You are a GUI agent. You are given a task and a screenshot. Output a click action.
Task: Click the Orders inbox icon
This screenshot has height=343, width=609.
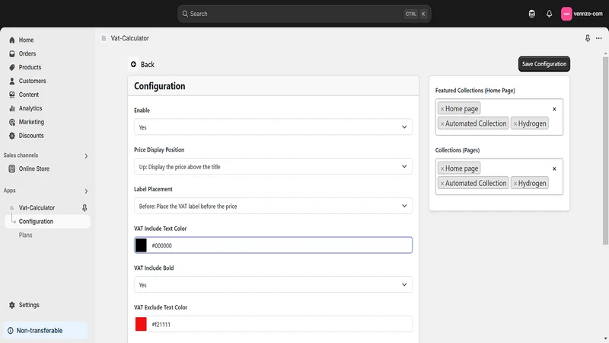12,53
